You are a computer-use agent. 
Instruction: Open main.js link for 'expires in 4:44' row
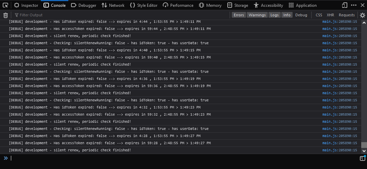tap(339, 22)
